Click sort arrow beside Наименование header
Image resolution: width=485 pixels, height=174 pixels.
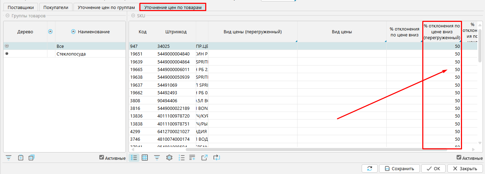coord(73,32)
